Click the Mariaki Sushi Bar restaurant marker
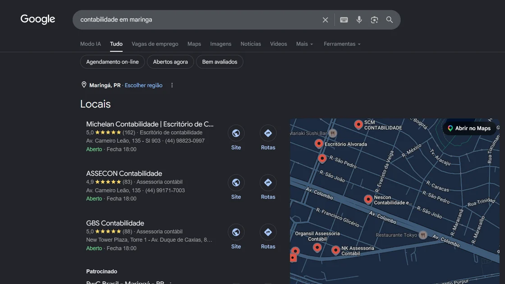 [333, 133]
